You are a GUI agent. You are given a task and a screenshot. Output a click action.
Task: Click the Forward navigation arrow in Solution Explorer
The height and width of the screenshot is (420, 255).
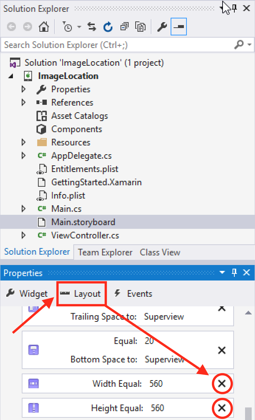(x=28, y=27)
